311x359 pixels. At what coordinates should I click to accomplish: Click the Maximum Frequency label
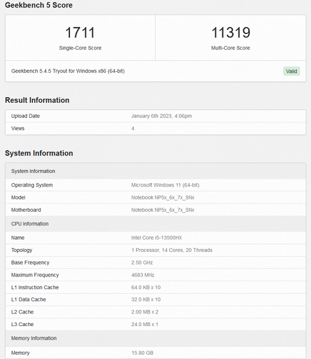35,275
